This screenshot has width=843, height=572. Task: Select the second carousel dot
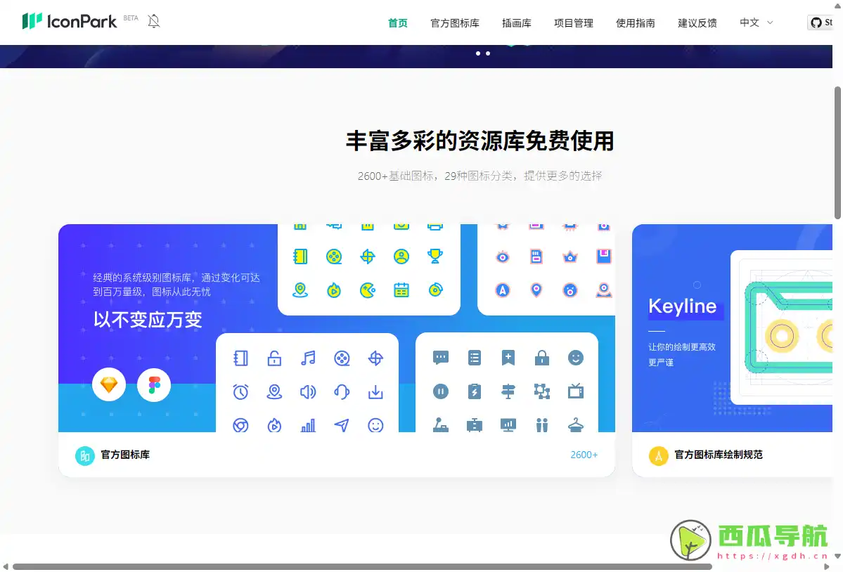point(489,53)
